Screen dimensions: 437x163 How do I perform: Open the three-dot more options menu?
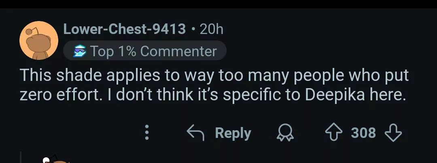pyautogui.click(x=147, y=133)
